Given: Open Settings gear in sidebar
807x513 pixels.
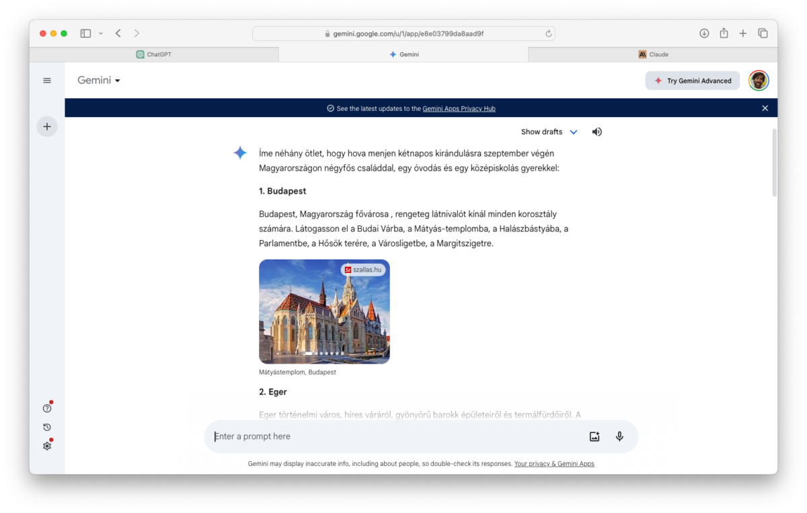Looking at the screenshot, I should pos(47,446).
